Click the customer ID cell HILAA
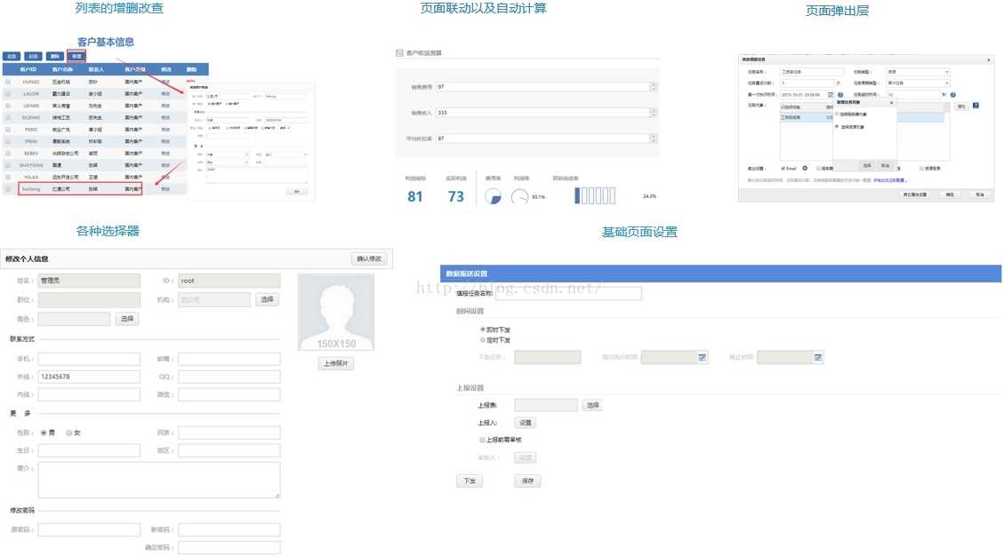This screenshot has height=556, width=1004. coord(31,178)
